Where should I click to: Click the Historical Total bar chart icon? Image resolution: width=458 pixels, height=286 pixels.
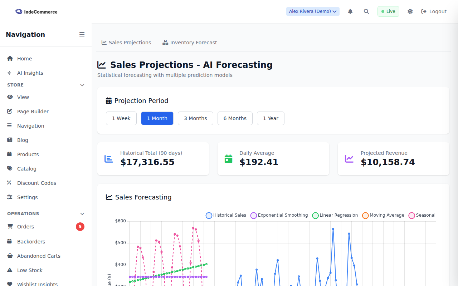109,159
